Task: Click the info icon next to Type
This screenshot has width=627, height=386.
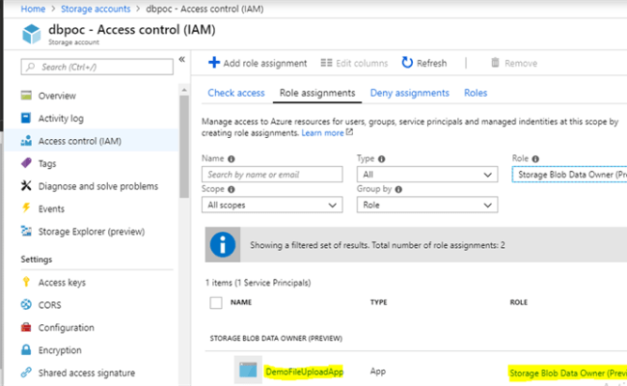Action: 381,159
